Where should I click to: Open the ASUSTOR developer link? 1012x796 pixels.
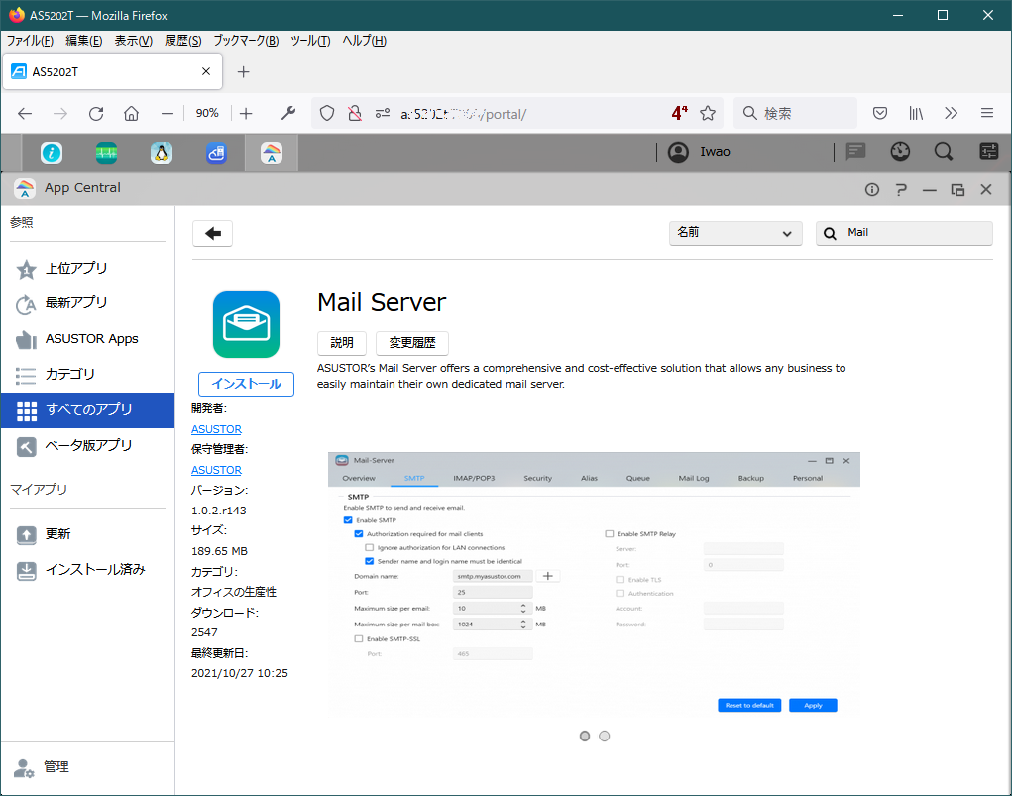pyautogui.click(x=216, y=429)
